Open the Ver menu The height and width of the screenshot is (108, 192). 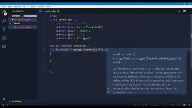24,7
